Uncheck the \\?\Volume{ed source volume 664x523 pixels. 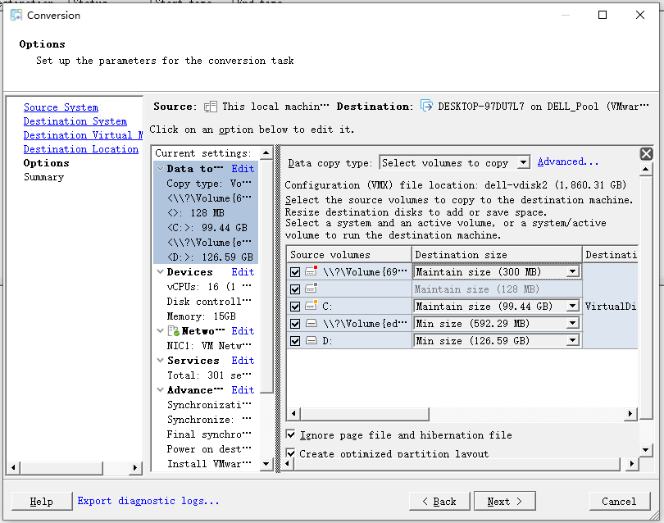pyautogui.click(x=295, y=324)
